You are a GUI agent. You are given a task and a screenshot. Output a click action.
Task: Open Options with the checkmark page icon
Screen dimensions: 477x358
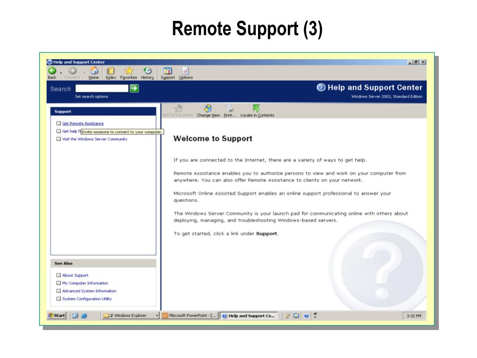click(185, 71)
